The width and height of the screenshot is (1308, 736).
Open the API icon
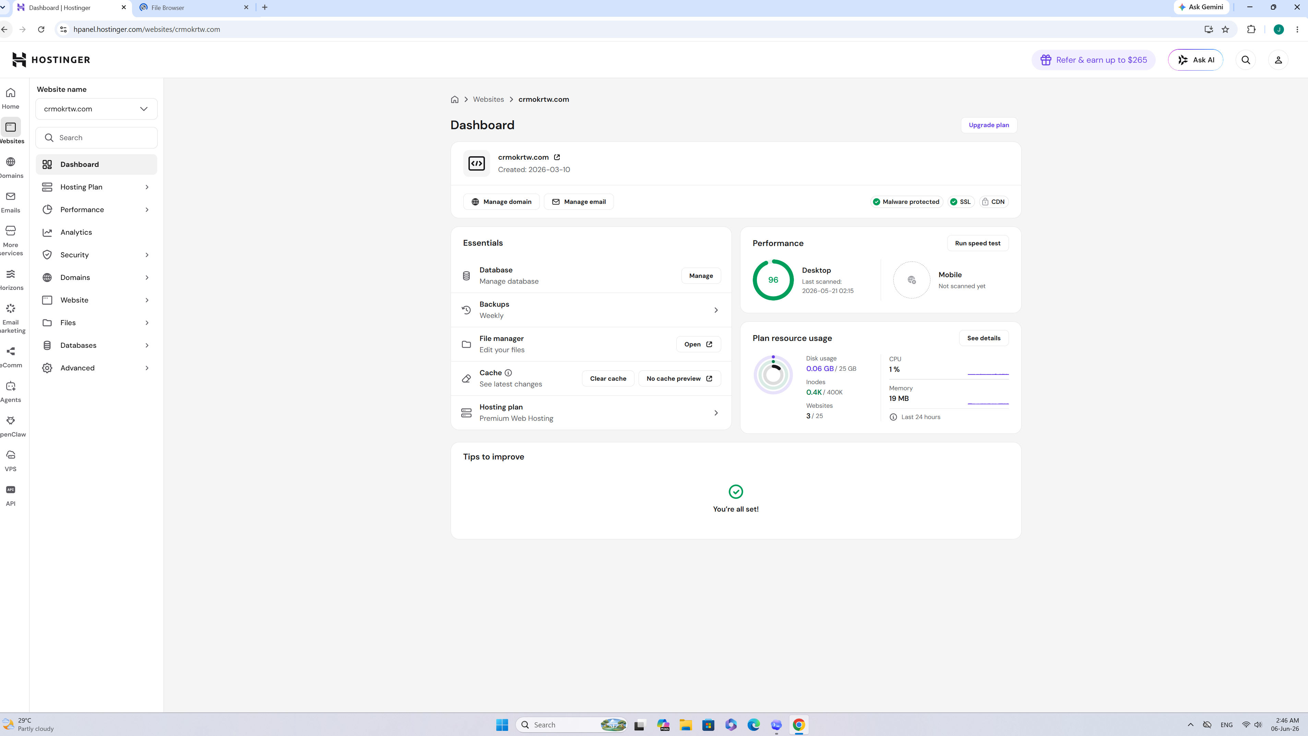click(x=11, y=490)
